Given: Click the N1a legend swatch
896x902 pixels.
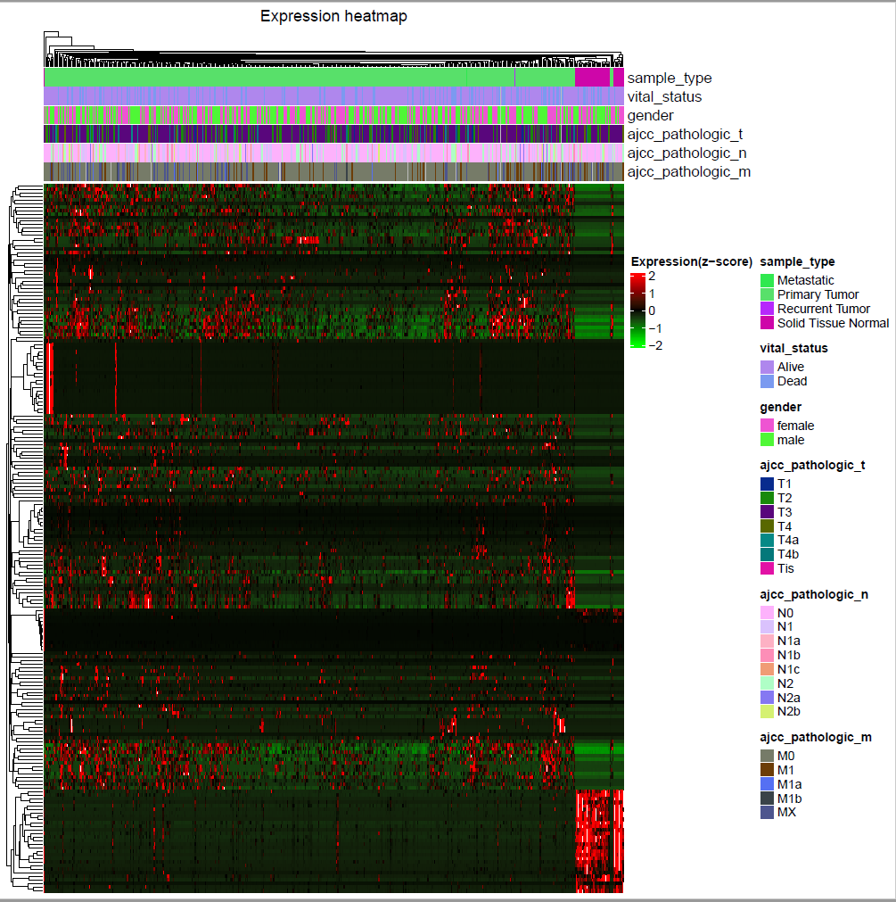Looking at the screenshot, I should coord(767,641).
